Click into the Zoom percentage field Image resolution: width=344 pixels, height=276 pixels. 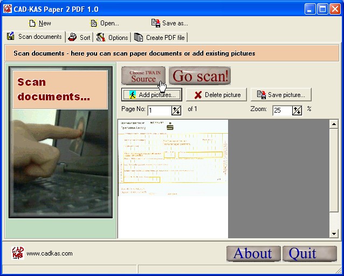283,111
